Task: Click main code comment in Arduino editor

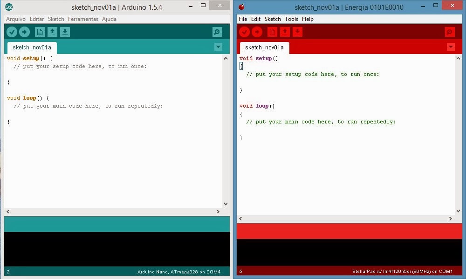Action: (88, 106)
